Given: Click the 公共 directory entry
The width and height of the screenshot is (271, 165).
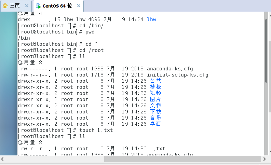Looking at the screenshot, I should pos(155,81).
